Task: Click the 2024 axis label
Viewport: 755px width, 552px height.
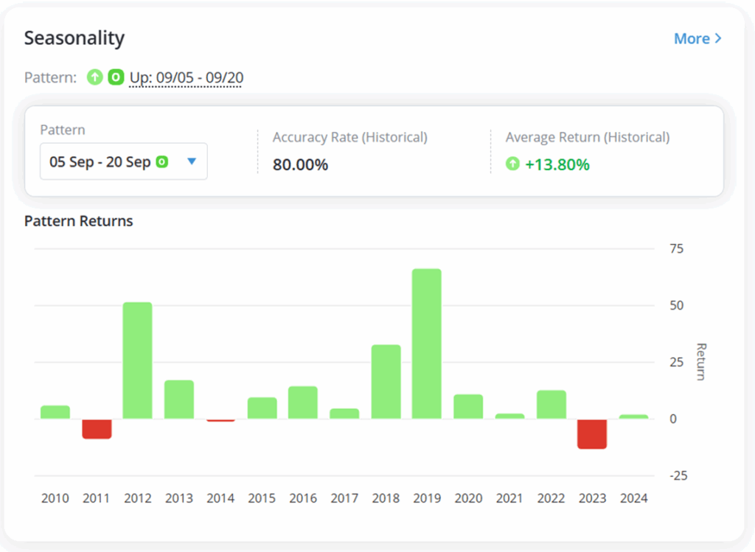Action: tap(633, 498)
